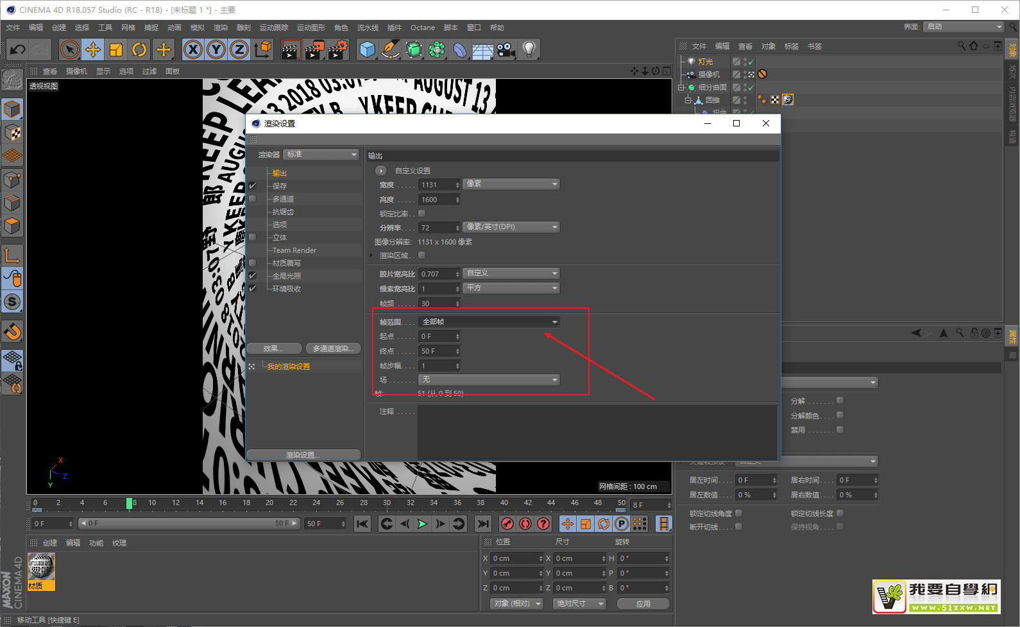Click the Camera object icon

(x=506, y=49)
